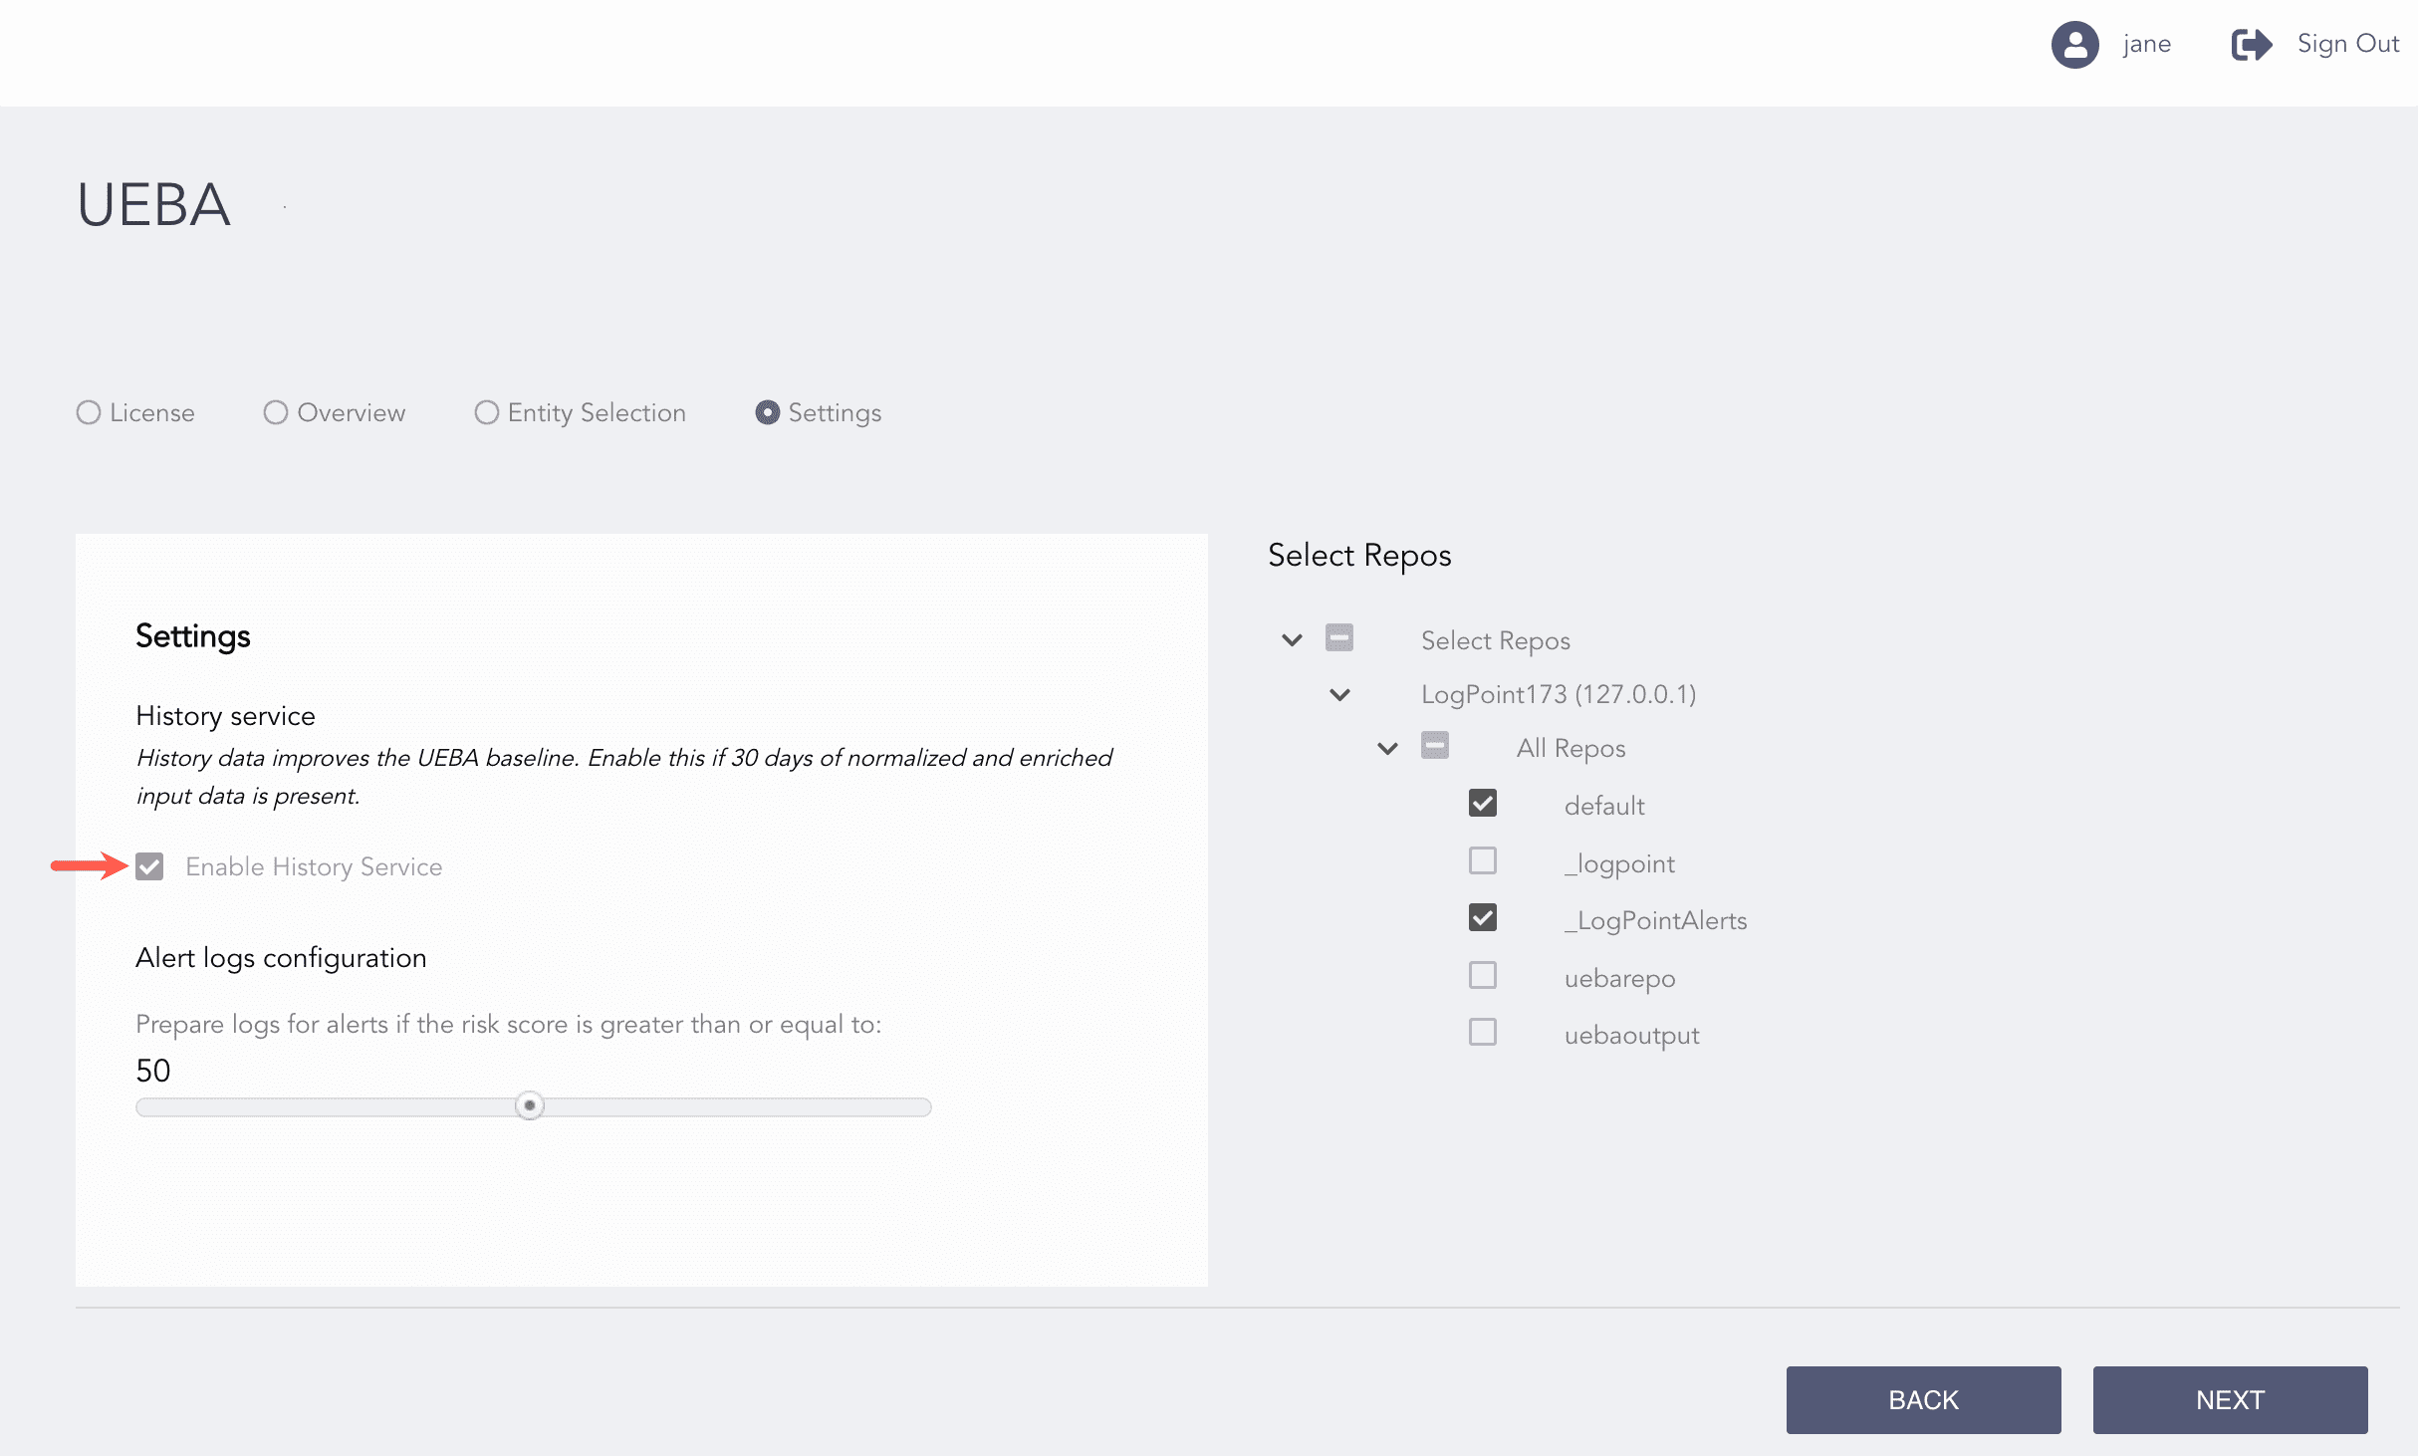The width and height of the screenshot is (2418, 1456).
Task: Uncheck the _LogPointAlerts repo checkbox
Action: click(1482, 917)
